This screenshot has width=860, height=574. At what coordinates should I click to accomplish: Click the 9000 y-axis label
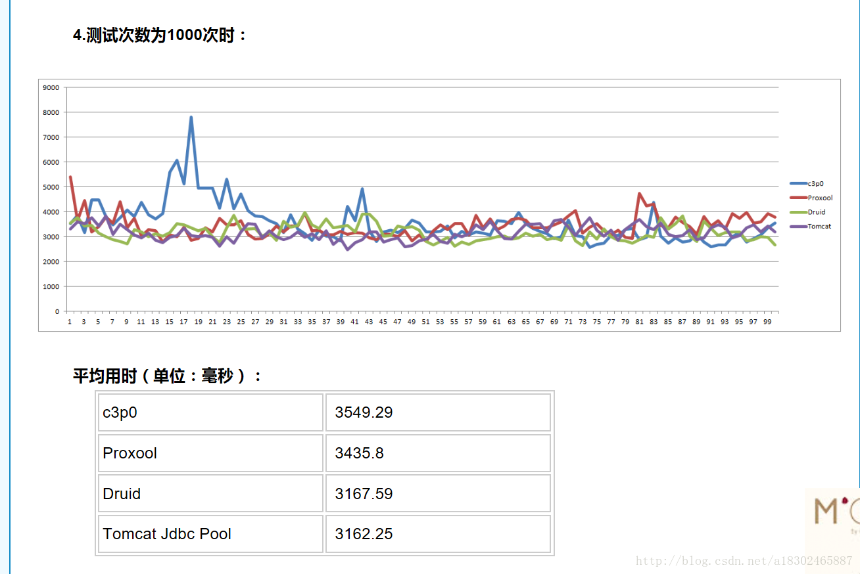(x=52, y=87)
